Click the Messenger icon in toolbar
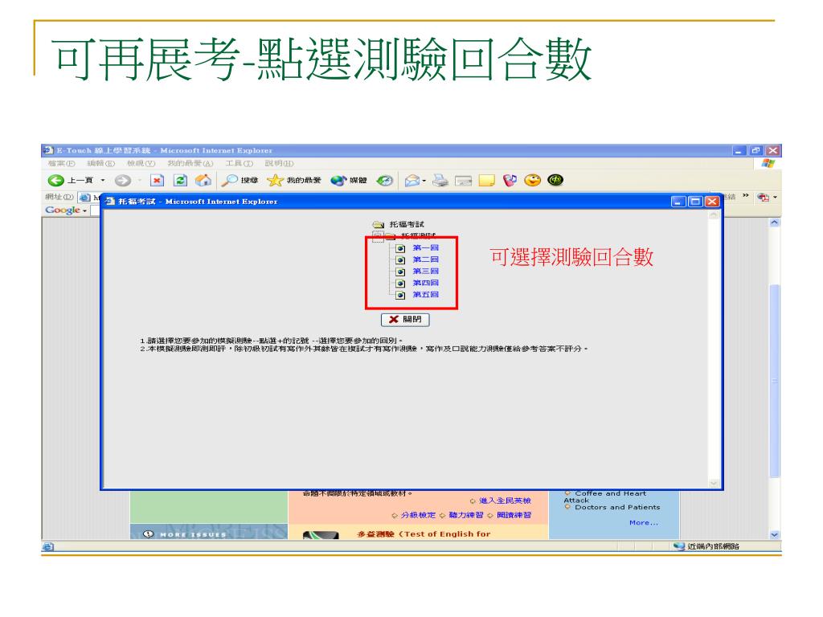This screenshot has height=617, width=823. coord(510,181)
